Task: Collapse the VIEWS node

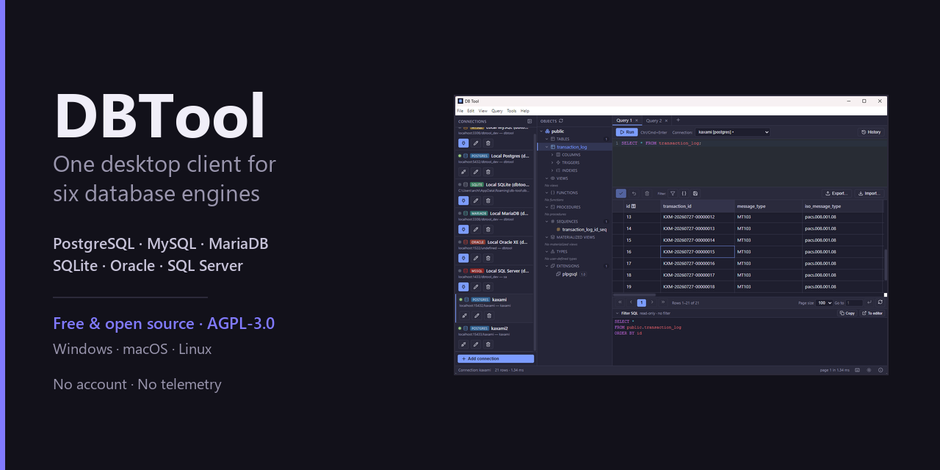Action: [x=546, y=178]
